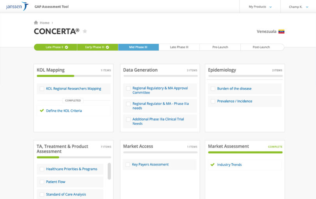Image resolution: width=316 pixels, height=199 pixels.
Task: Click the Venezuela flag icon
Action: tap(281, 32)
